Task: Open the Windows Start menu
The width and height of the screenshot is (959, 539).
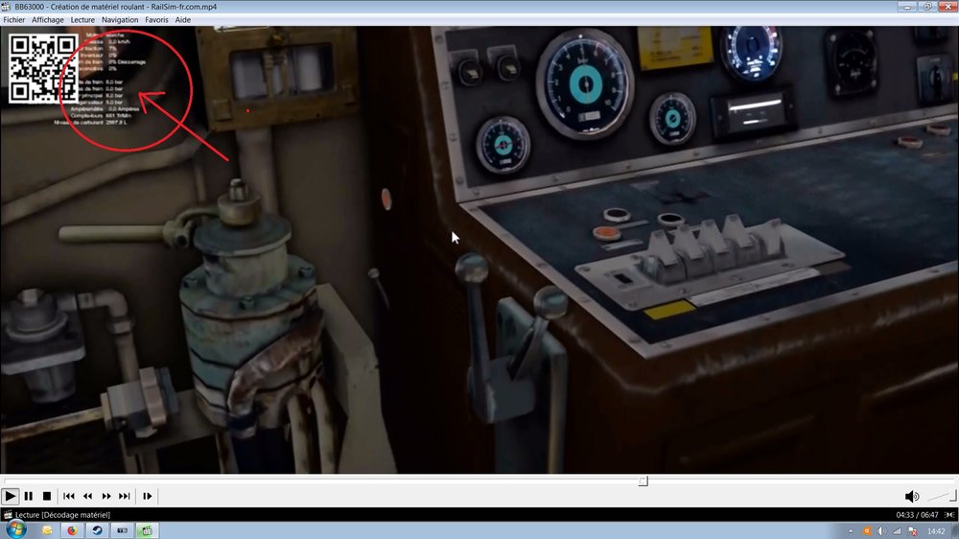Action: 16,529
